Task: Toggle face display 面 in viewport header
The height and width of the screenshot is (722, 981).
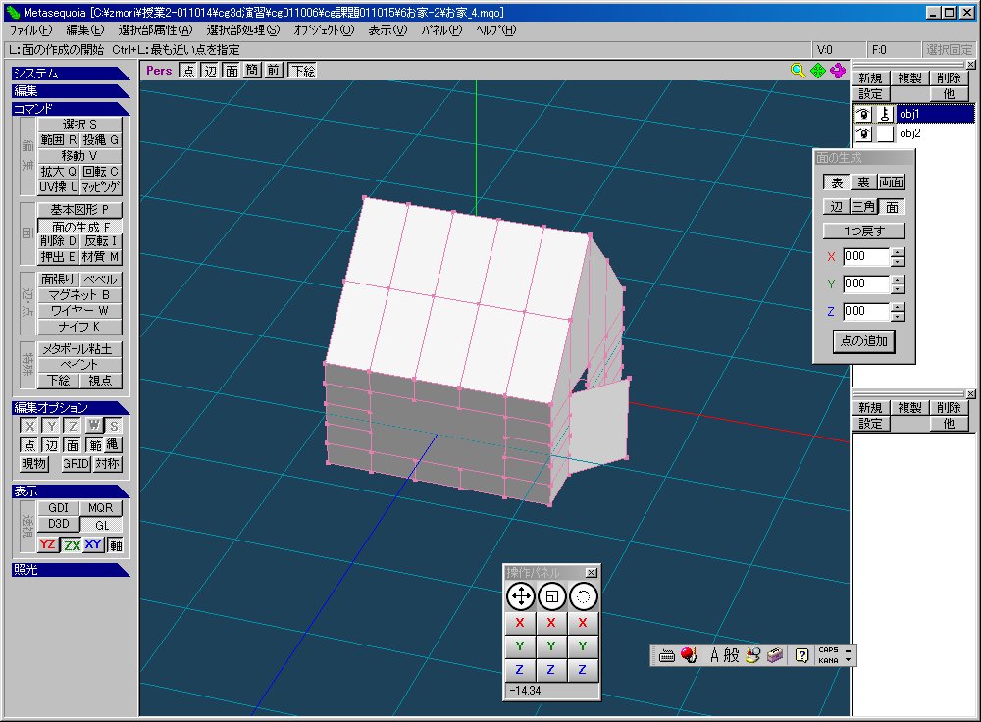Action: click(232, 71)
